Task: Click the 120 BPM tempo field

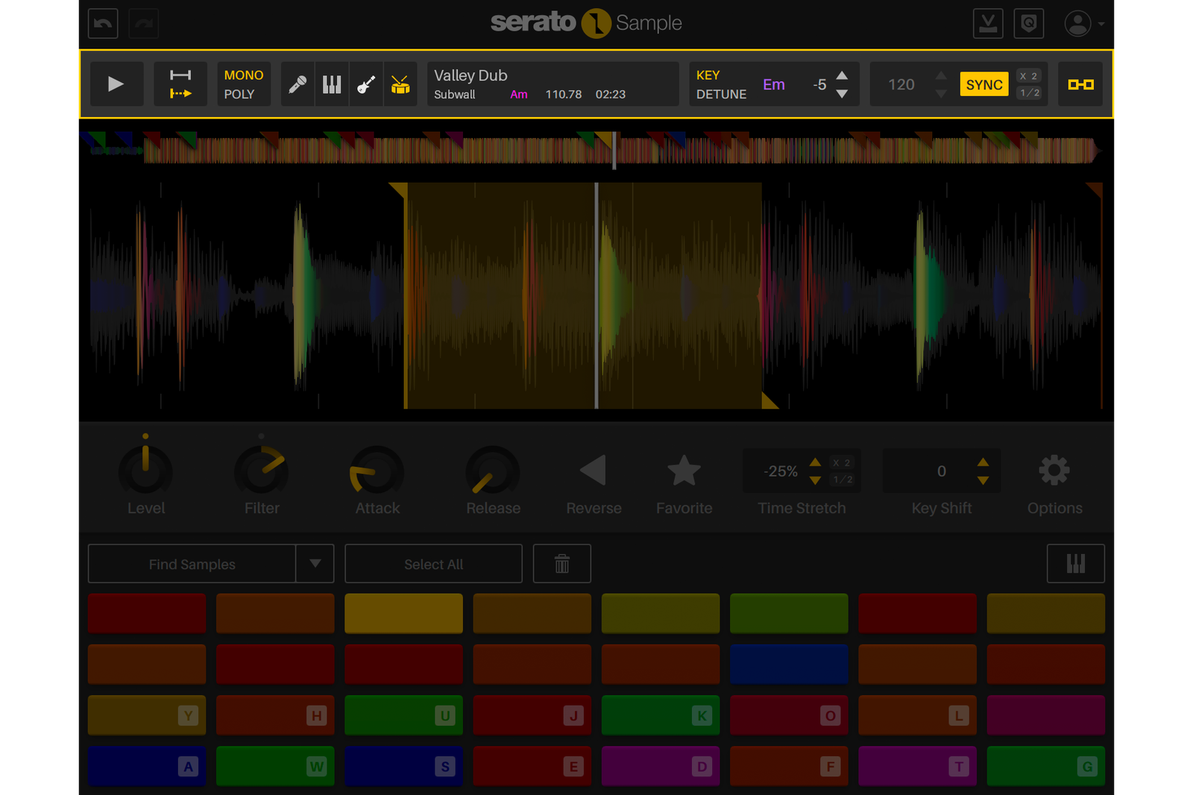Action: [x=901, y=84]
